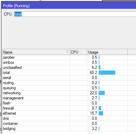Screen dimensions: 136x134
Task: Click the ethernet usage bar
Action: tap(101, 113)
